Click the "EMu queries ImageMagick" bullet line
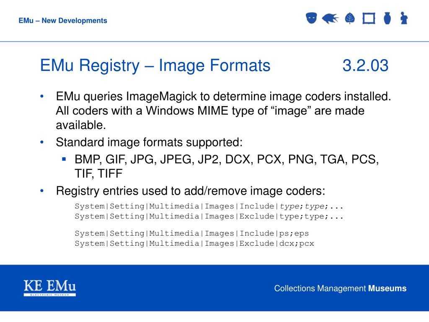The width and height of the screenshot is (429, 322). pos(224,96)
